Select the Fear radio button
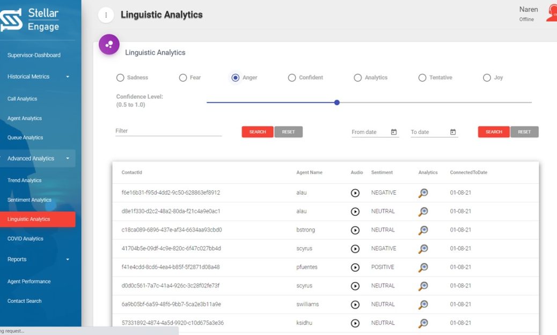Image resolution: width=557 pixels, height=335 pixels. pos(183,78)
